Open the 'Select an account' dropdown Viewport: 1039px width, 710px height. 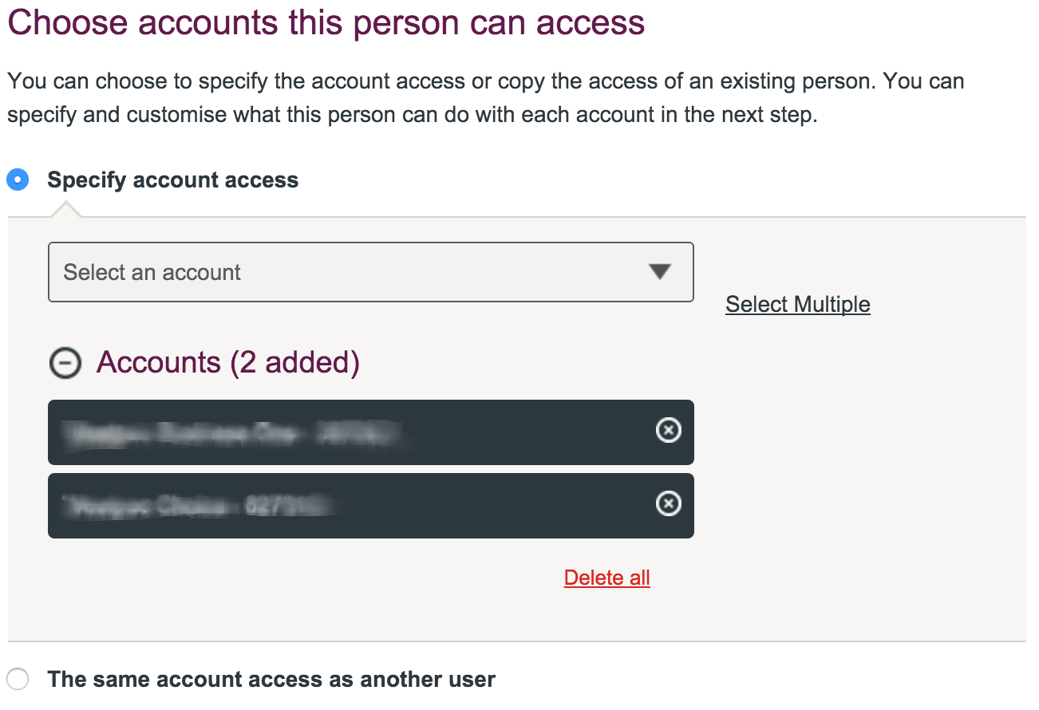pyautogui.click(x=371, y=272)
